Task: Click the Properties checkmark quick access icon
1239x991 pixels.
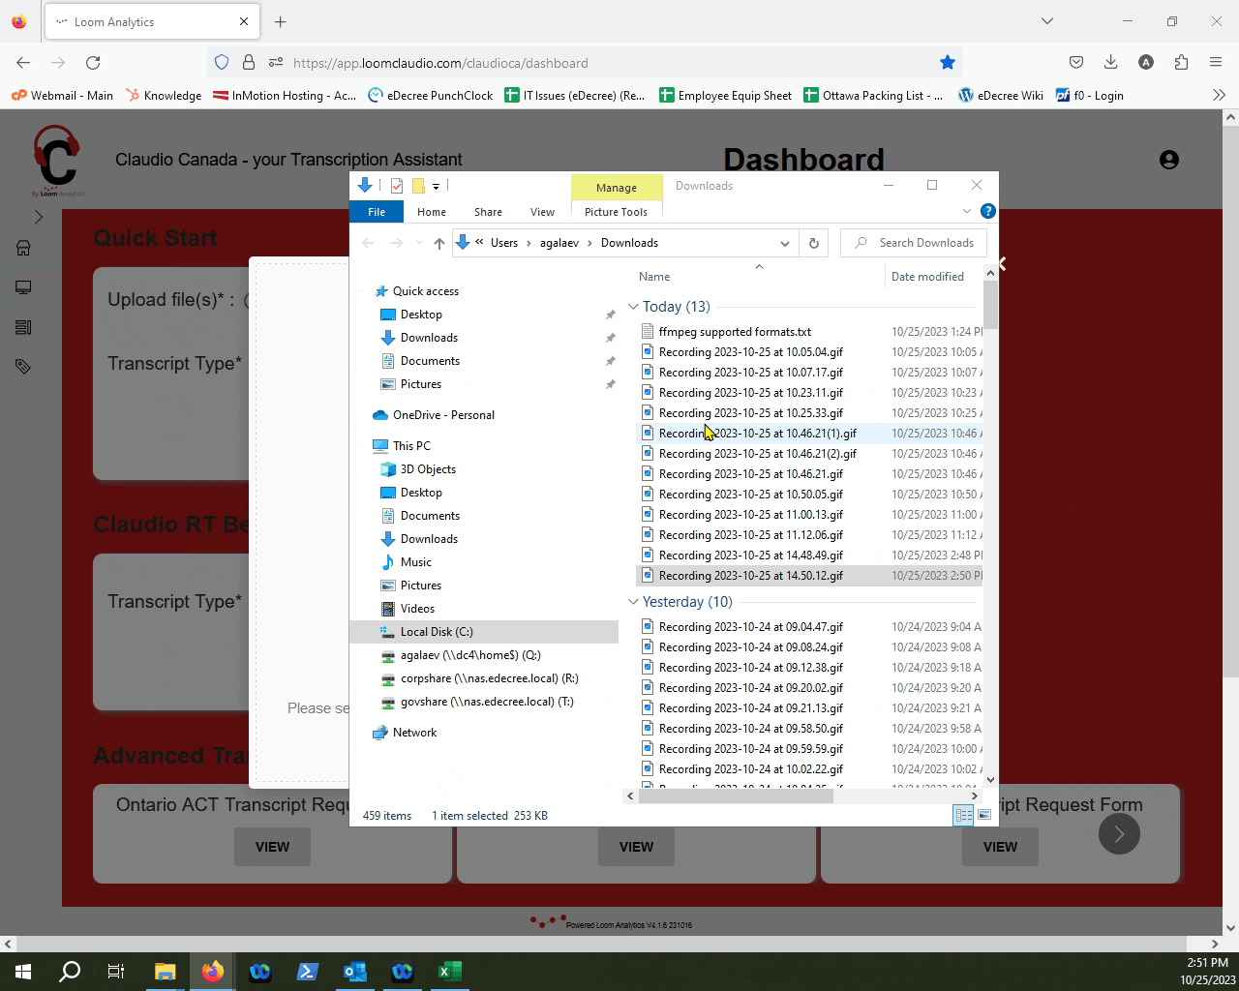Action: point(397,186)
